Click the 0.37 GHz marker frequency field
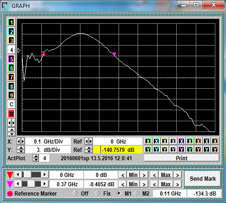This screenshot has width=226, height=203. (67, 184)
